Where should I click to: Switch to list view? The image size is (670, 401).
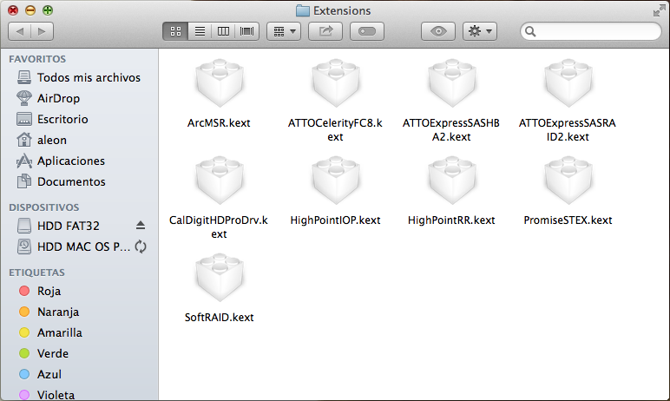[200, 31]
